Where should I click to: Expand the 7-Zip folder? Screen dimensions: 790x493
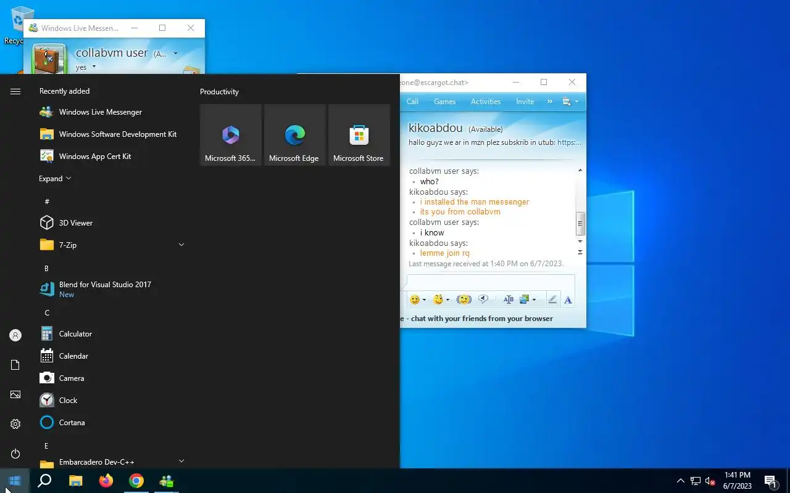click(181, 245)
